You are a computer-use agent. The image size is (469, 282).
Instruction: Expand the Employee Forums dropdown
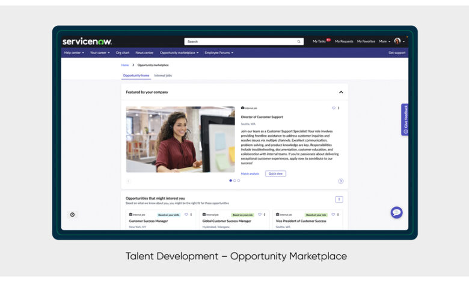click(x=219, y=53)
